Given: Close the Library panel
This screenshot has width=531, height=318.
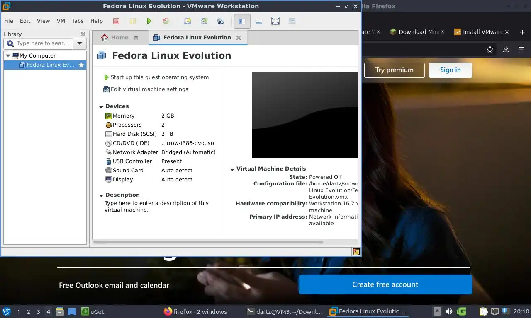Looking at the screenshot, I should [83, 34].
